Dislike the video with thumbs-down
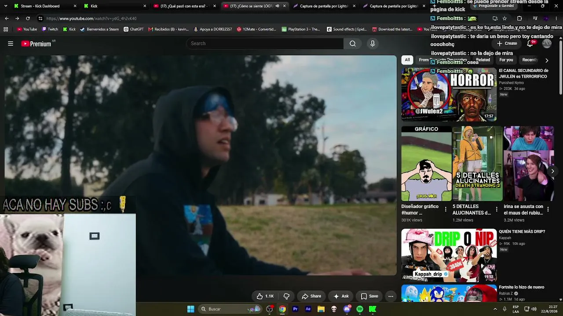 [x=286, y=296]
